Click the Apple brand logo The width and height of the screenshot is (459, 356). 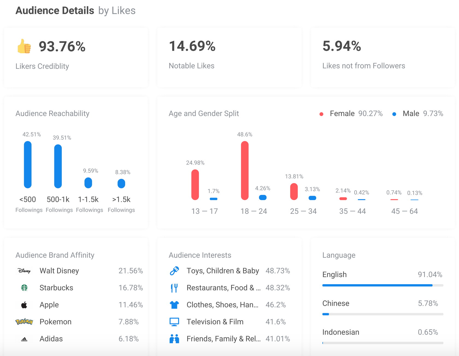[x=24, y=305]
